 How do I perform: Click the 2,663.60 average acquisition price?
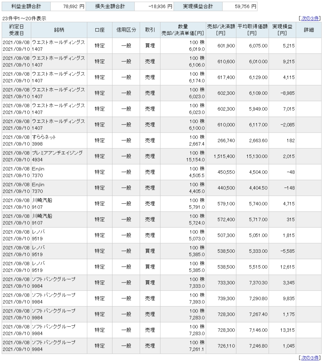258,140
